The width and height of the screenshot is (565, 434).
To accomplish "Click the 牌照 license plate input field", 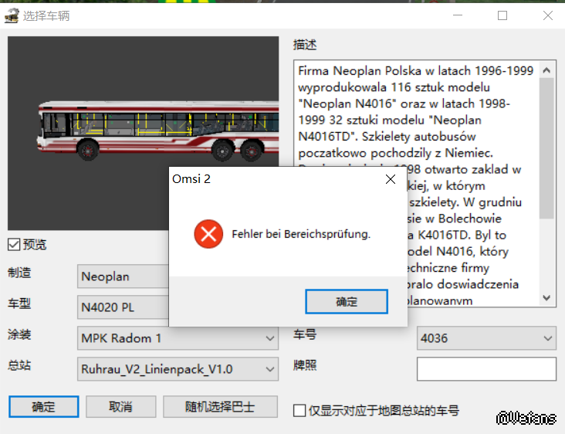I will coord(486,369).
